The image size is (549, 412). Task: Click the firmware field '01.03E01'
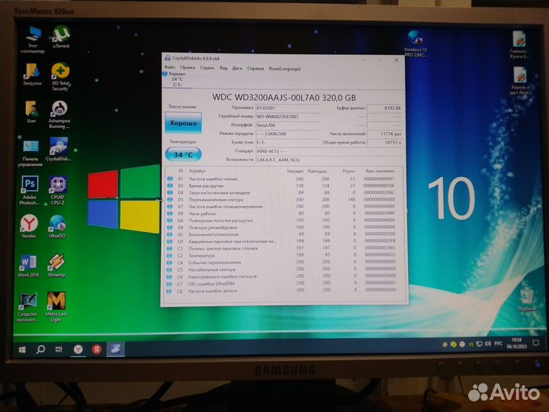click(287, 108)
